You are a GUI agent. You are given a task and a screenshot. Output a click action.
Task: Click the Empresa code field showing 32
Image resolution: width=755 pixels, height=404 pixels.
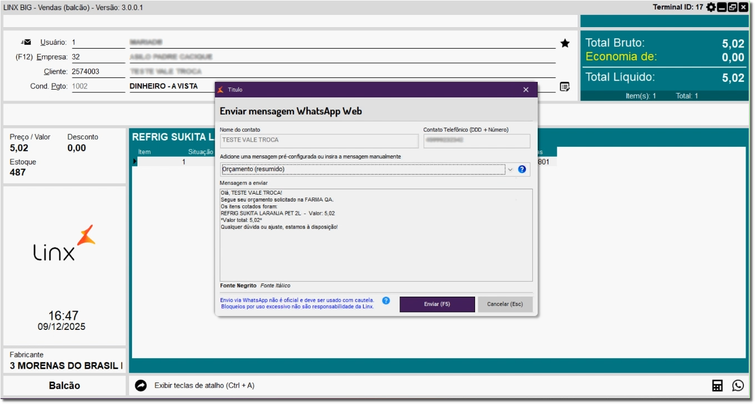coord(99,57)
